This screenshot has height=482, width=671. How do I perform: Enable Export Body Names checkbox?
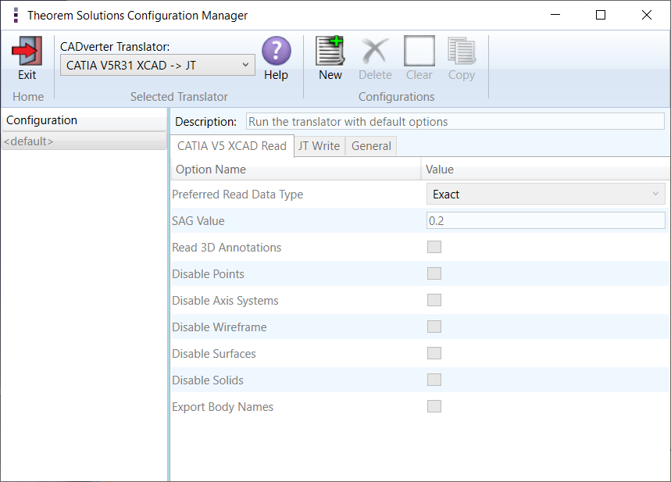pos(434,406)
